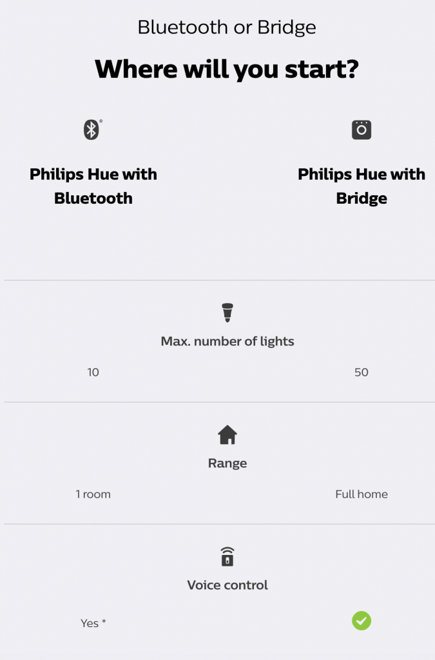Click the '10' lights value for Bluetooth
The image size is (435, 660).
pos(93,372)
